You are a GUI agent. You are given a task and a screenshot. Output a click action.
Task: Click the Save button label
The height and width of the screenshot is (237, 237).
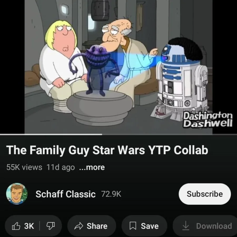point(150,226)
